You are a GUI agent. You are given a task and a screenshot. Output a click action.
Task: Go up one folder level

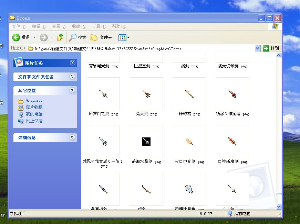(60, 37)
